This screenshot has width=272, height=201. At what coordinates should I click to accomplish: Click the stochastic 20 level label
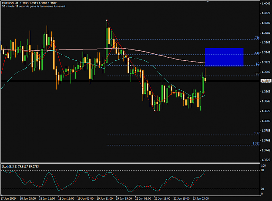pyautogui.click(x=262, y=189)
